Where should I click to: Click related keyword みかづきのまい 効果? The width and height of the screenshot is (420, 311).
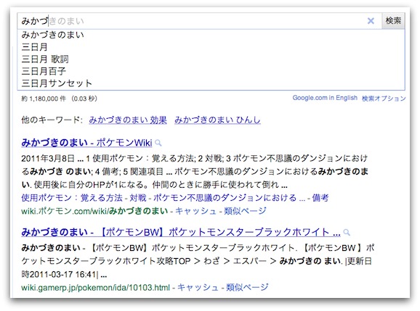tap(128, 120)
